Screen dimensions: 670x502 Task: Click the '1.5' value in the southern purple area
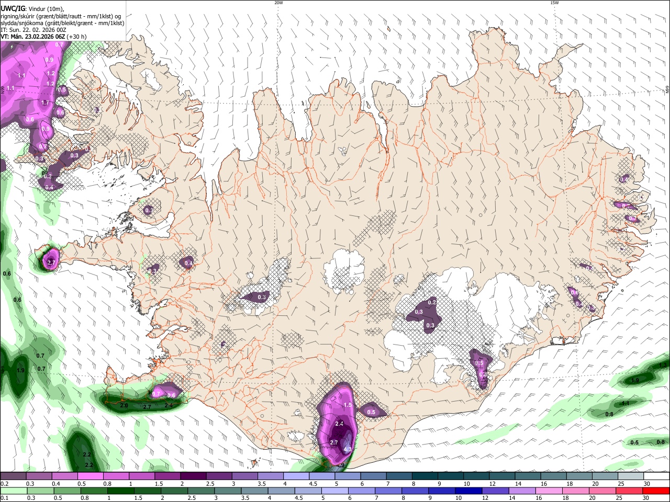pyautogui.click(x=348, y=405)
